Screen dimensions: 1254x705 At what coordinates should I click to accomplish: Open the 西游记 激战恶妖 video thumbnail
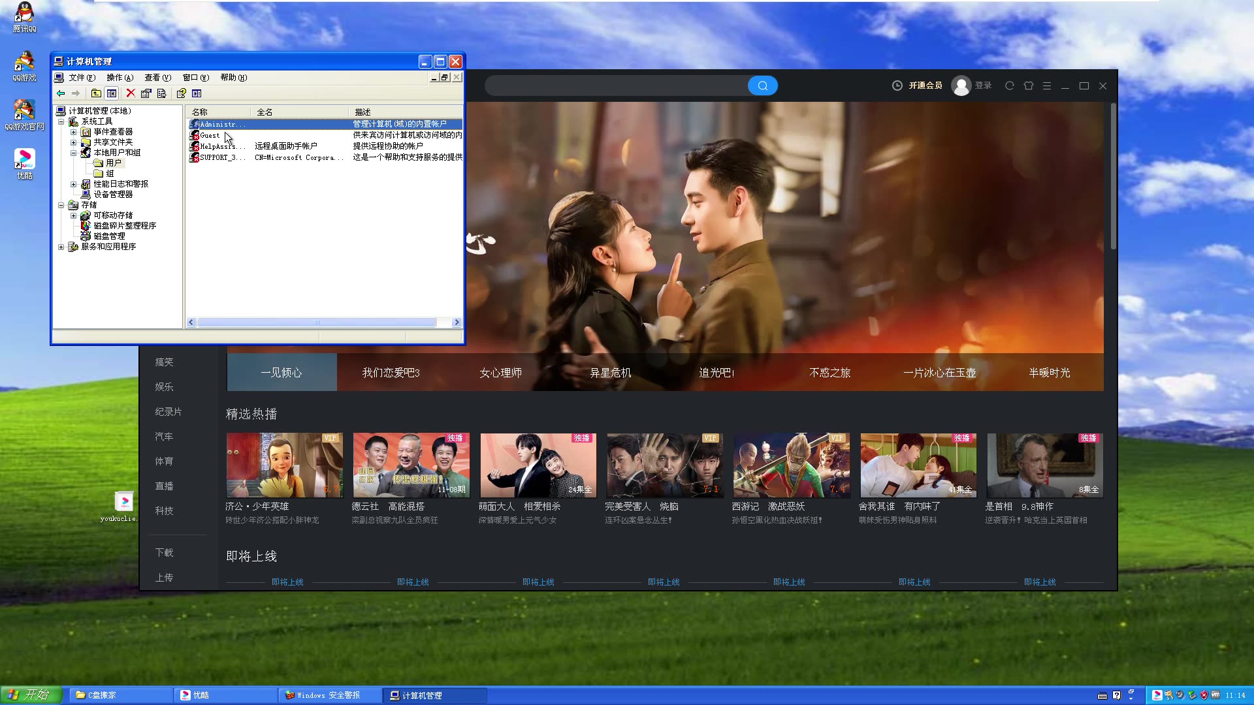pyautogui.click(x=791, y=465)
